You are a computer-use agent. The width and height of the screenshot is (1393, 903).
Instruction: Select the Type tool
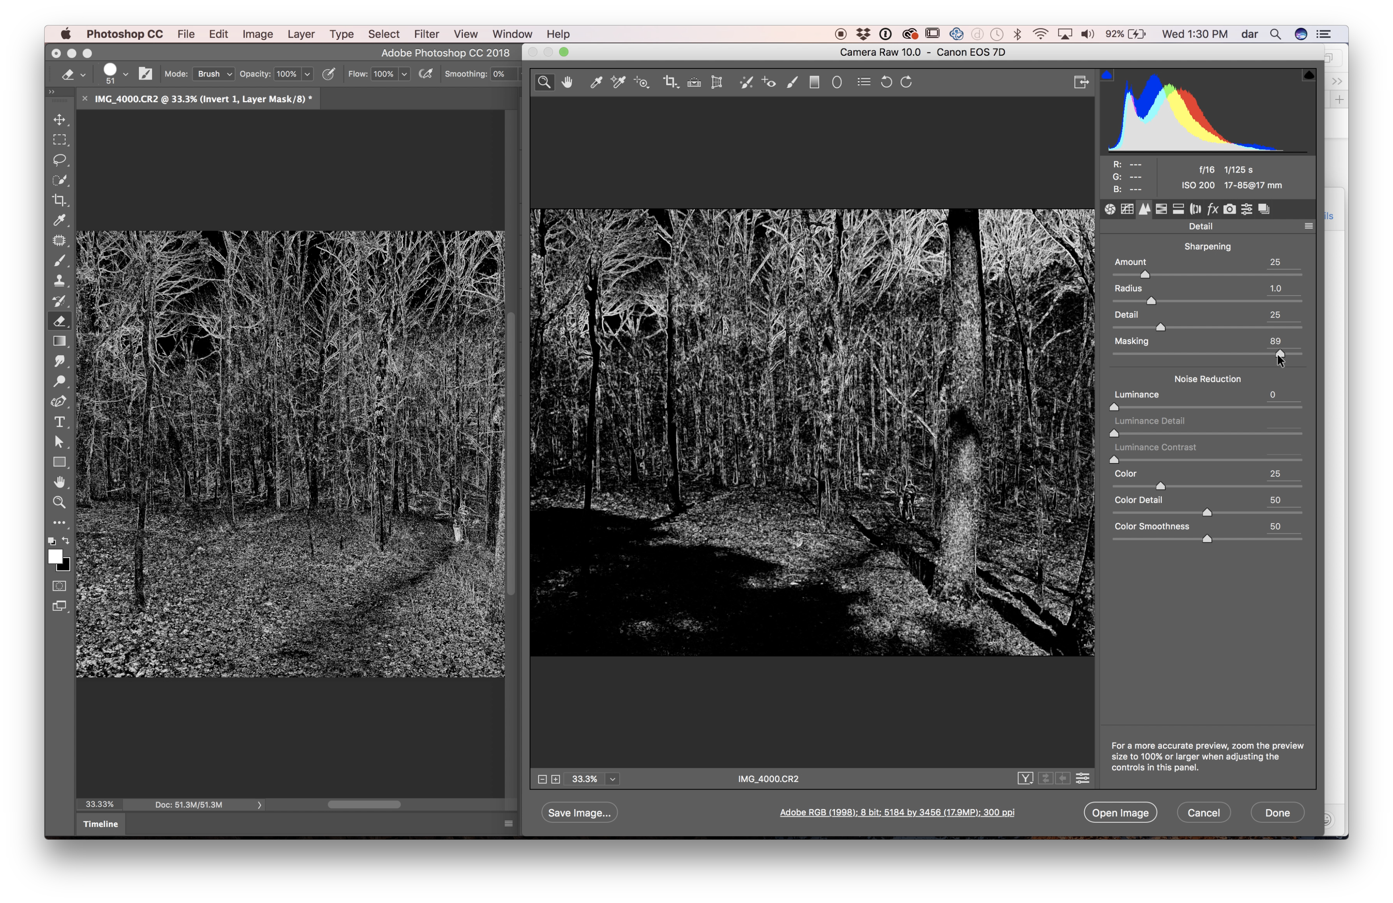point(60,422)
